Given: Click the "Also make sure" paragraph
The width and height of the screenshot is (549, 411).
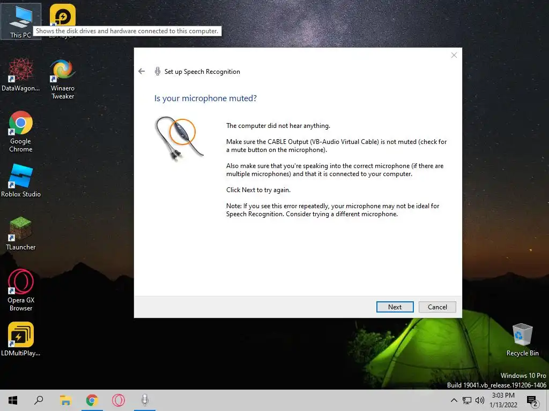Looking at the screenshot, I should [x=335, y=170].
